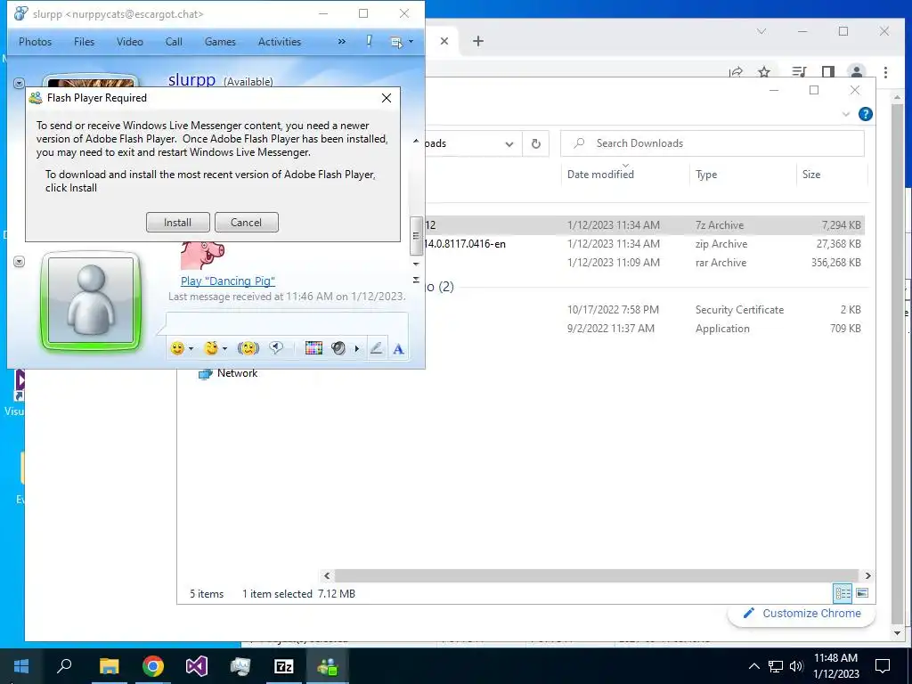
Task: Click the voice clip speech bubble icon
Action: pos(276,348)
